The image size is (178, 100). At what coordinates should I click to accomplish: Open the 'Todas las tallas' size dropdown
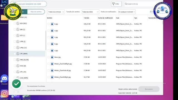point(90,12)
